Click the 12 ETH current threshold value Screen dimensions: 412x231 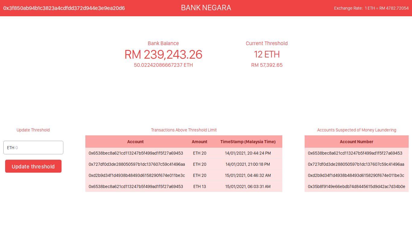click(x=267, y=54)
